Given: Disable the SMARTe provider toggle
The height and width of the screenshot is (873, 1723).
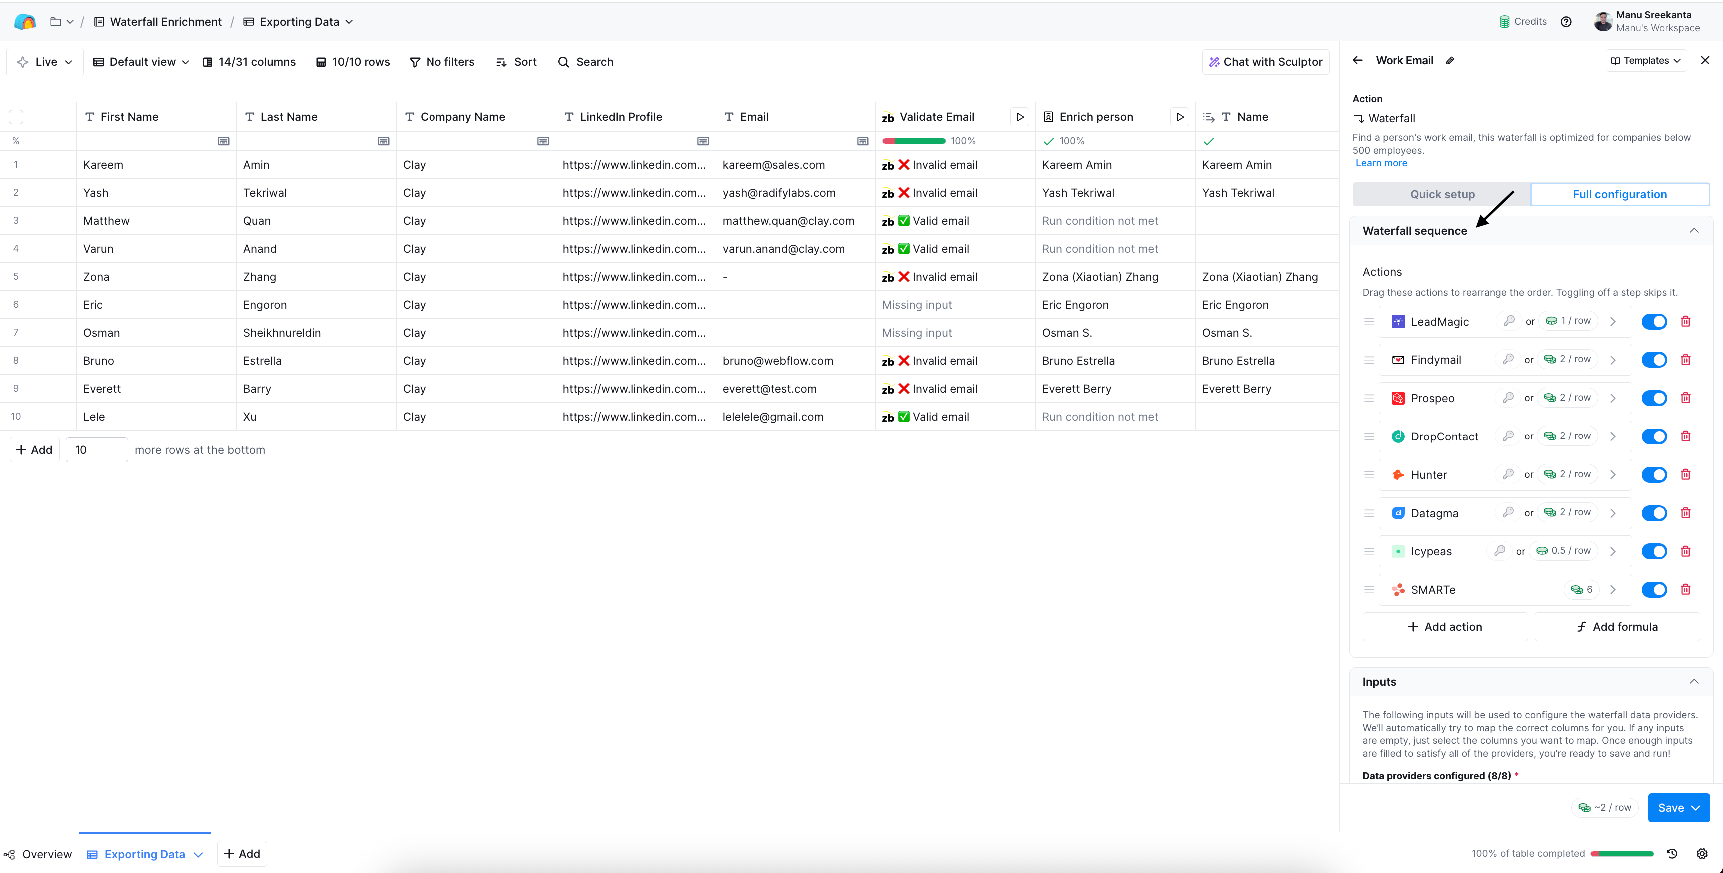Looking at the screenshot, I should [x=1654, y=590].
